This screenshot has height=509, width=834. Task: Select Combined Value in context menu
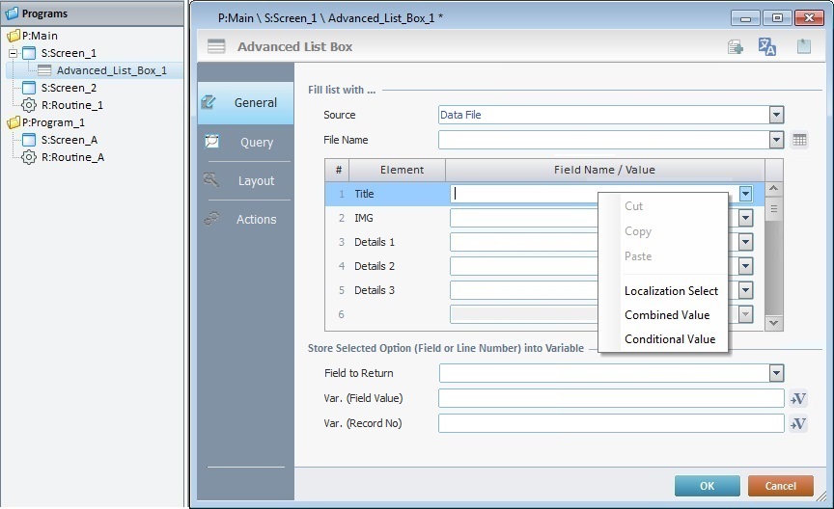(667, 315)
